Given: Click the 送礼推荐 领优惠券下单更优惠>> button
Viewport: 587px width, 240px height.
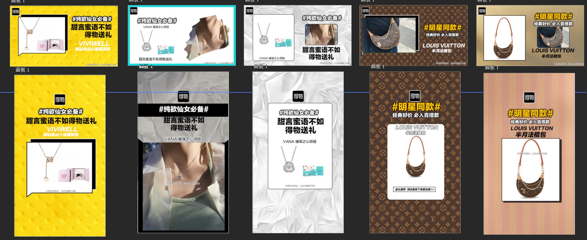Looking at the screenshot, I should point(414,189).
